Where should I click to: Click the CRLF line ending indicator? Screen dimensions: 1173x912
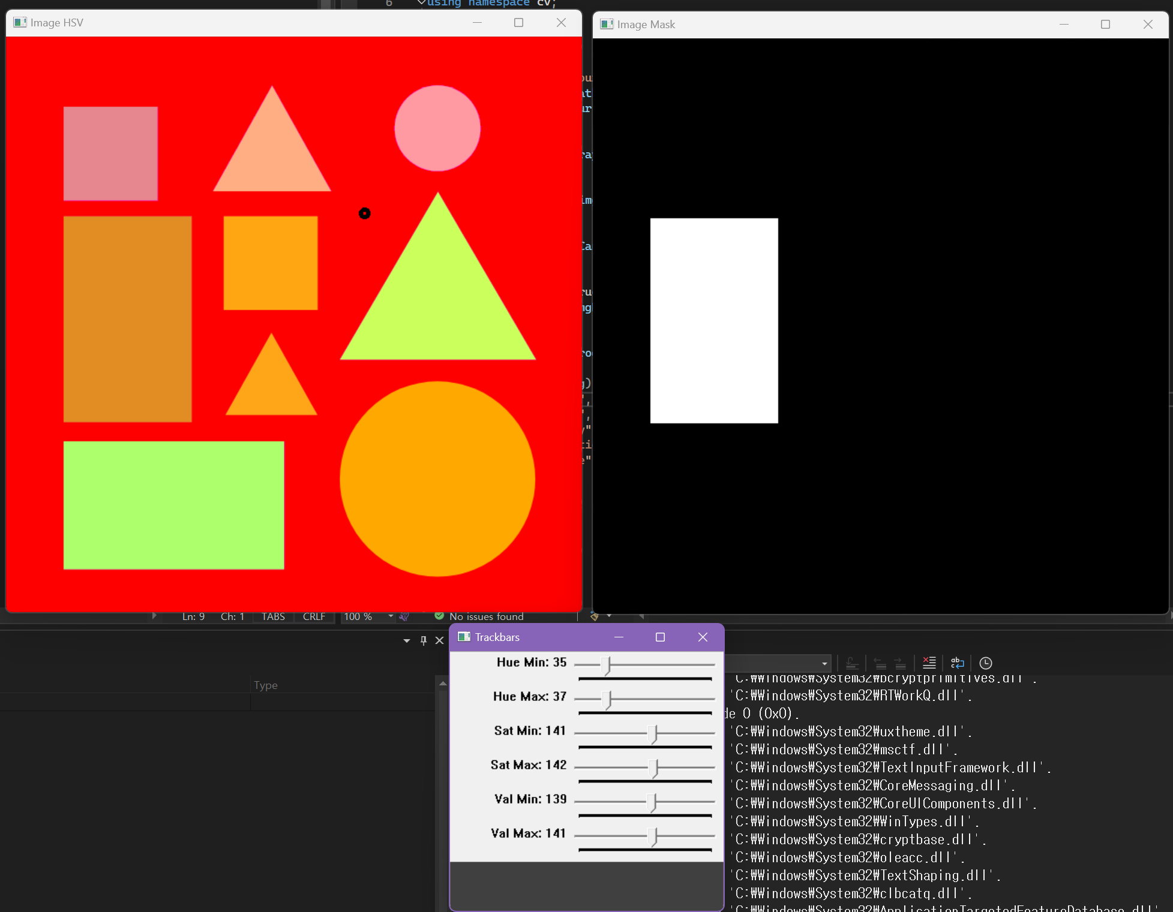314,616
